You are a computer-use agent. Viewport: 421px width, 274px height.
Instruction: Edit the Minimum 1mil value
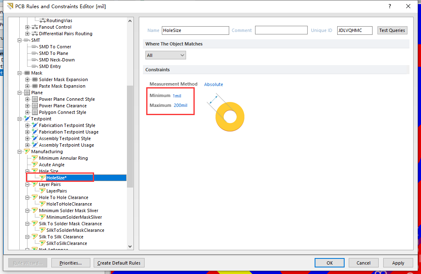point(177,96)
